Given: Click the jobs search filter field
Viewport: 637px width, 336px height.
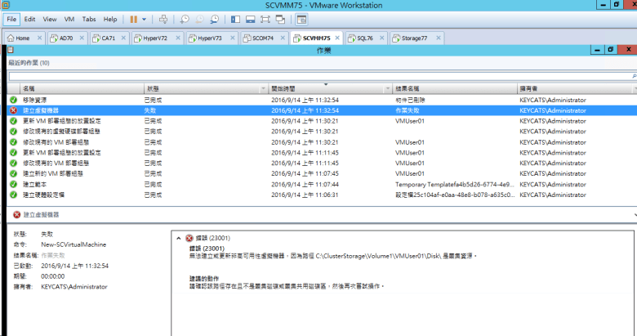Looking at the screenshot, I should (318, 75).
